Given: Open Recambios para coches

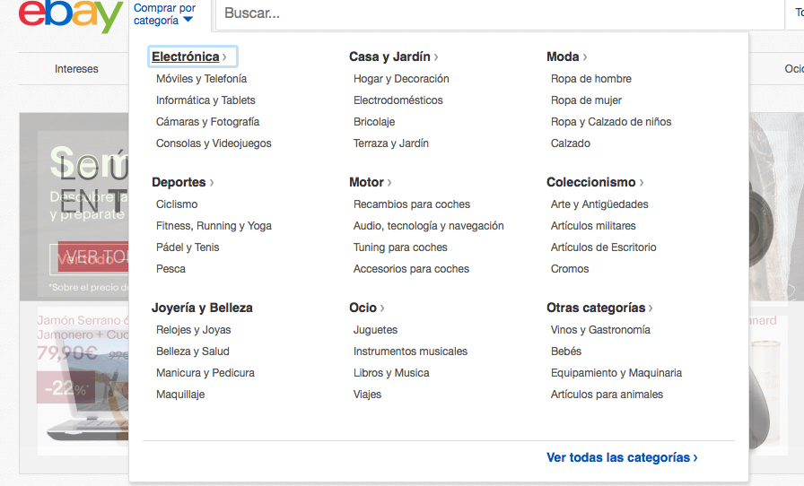Looking at the screenshot, I should pos(412,204).
